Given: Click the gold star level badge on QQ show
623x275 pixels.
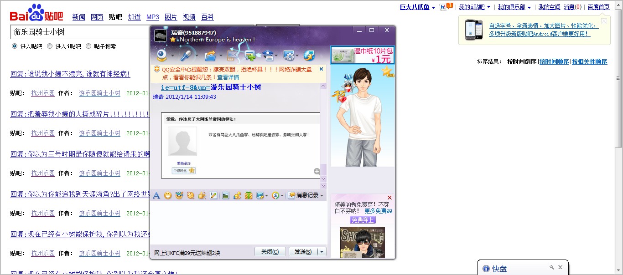Looking at the screenshot, I should tap(388, 71).
